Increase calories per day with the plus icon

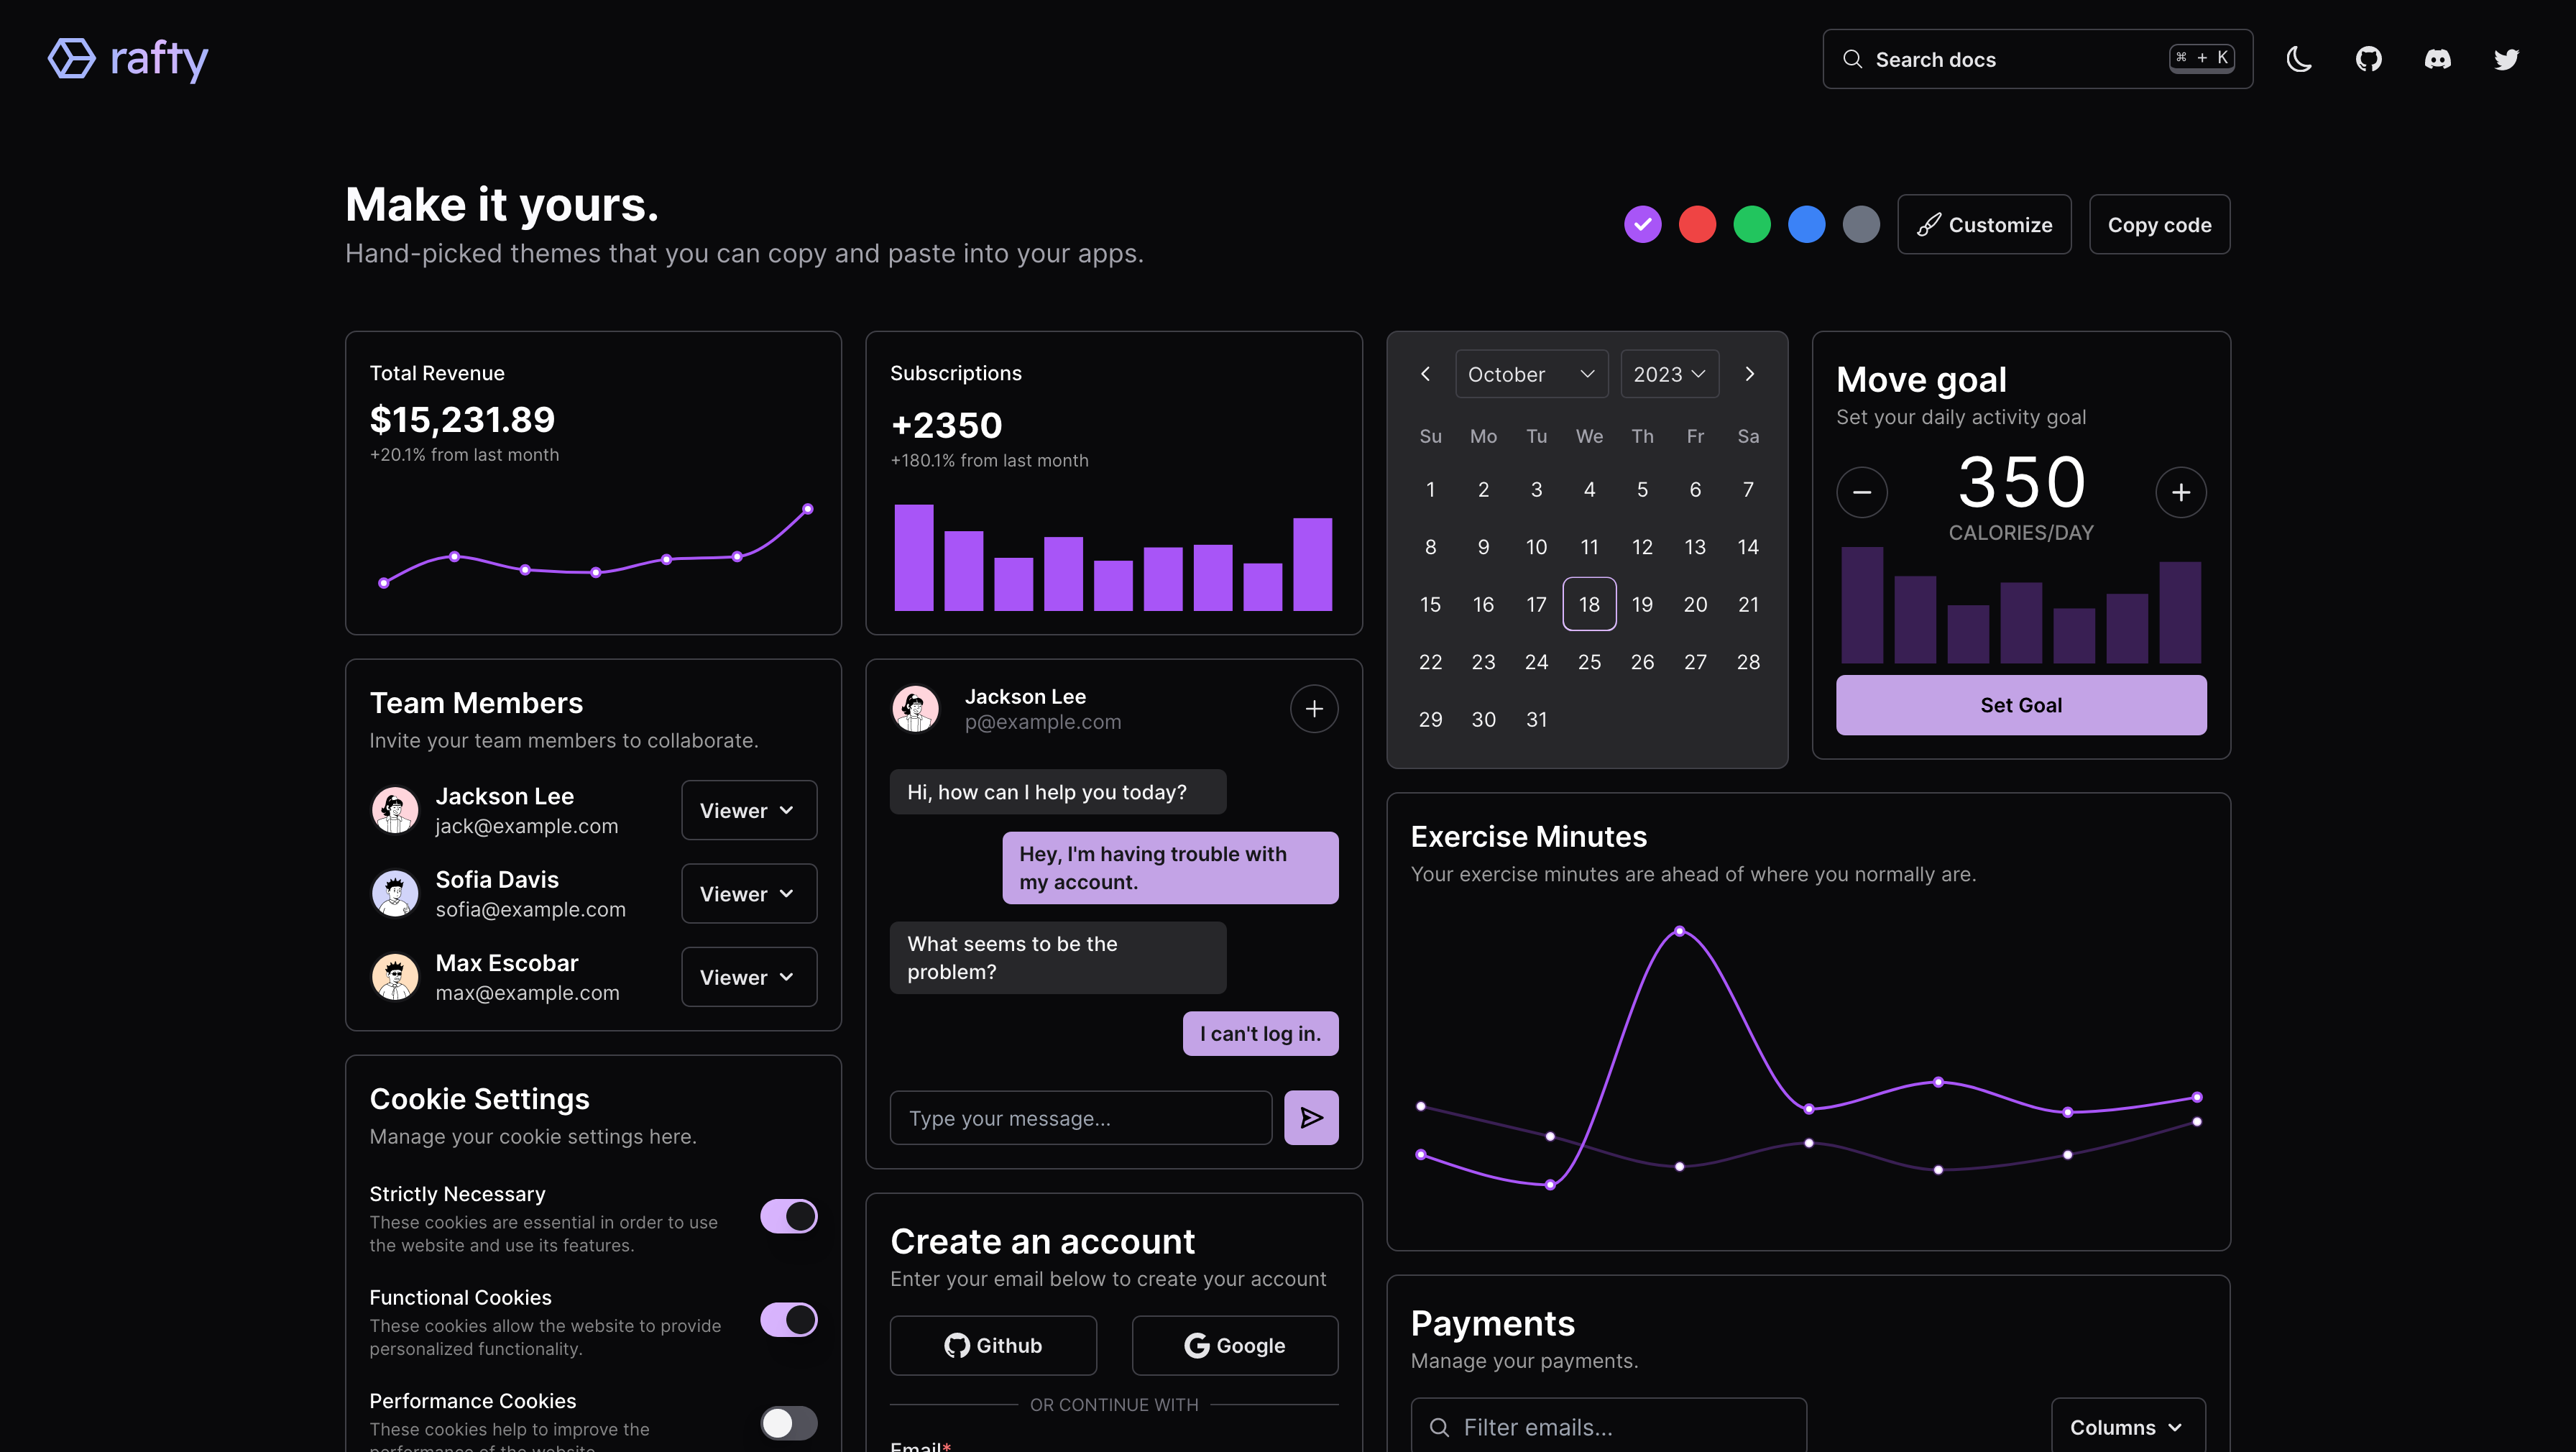pyautogui.click(x=2181, y=492)
